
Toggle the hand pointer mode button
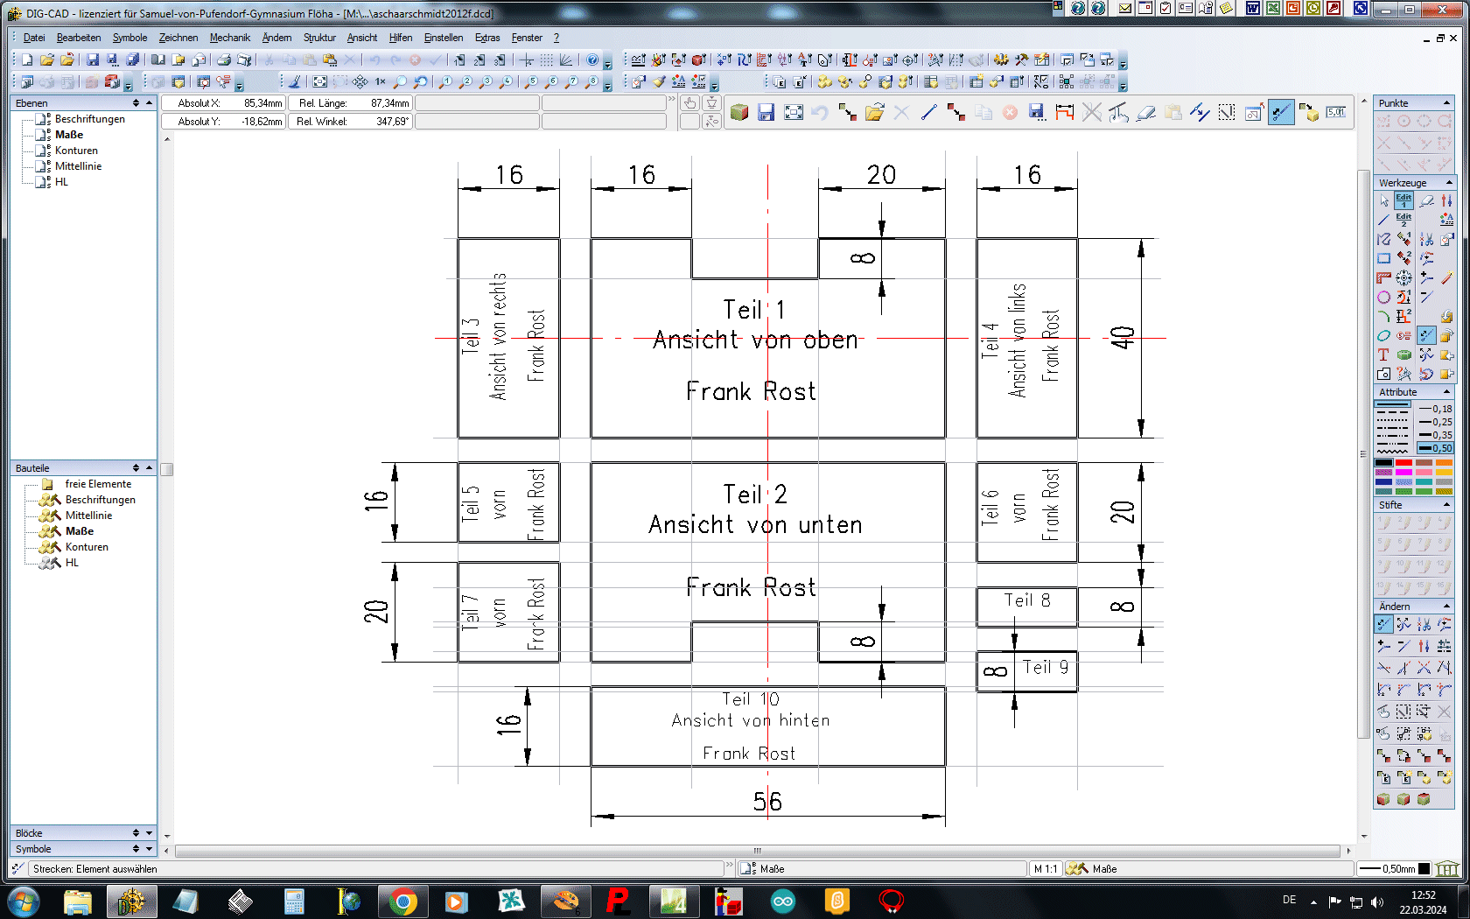(690, 103)
